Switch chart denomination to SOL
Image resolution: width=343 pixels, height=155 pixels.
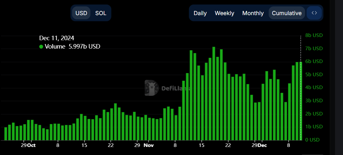click(x=101, y=13)
